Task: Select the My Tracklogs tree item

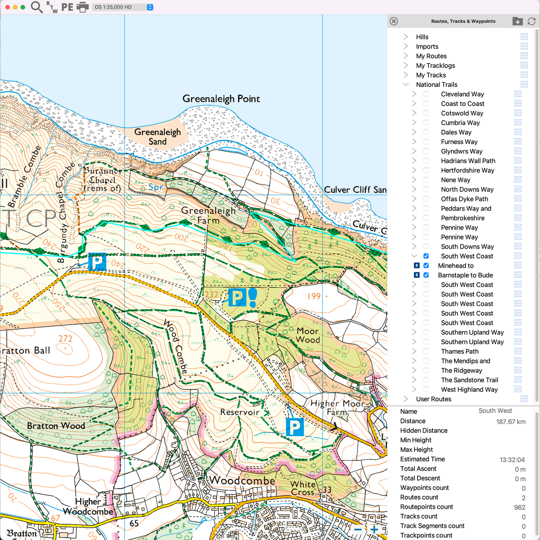Action: point(435,65)
